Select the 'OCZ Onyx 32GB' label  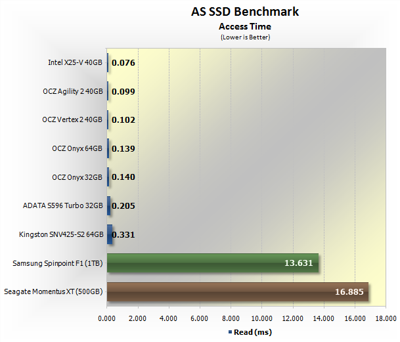(77, 177)
